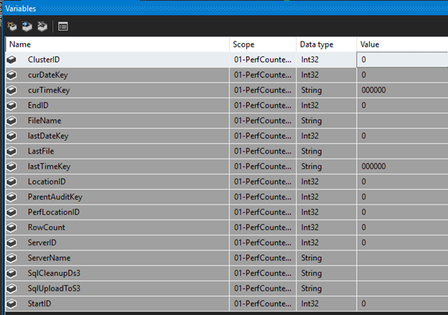Click the ClusterID variable name

(44, 60)
